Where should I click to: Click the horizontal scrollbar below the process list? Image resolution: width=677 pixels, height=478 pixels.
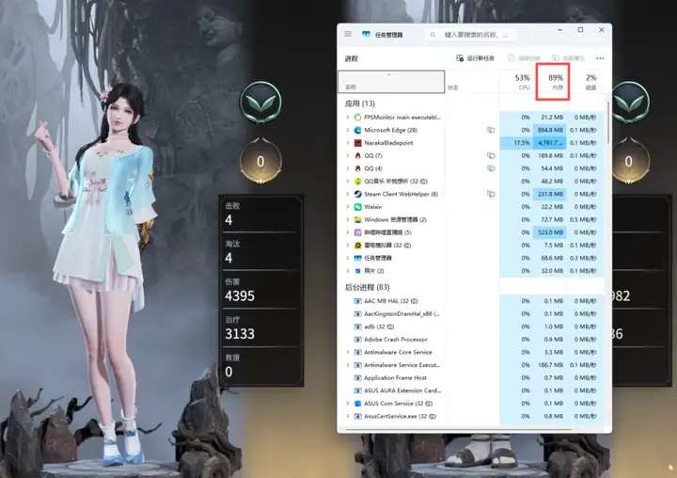(x=459, y=430)
